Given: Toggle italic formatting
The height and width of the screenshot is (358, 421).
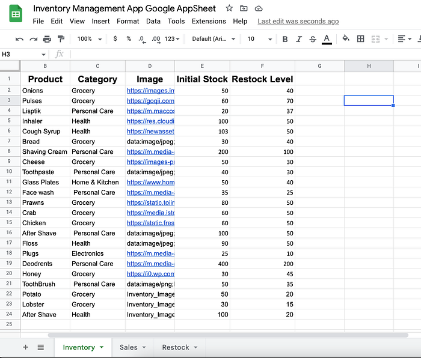Looking at the screenshot, I should click(x=299, y=39).
